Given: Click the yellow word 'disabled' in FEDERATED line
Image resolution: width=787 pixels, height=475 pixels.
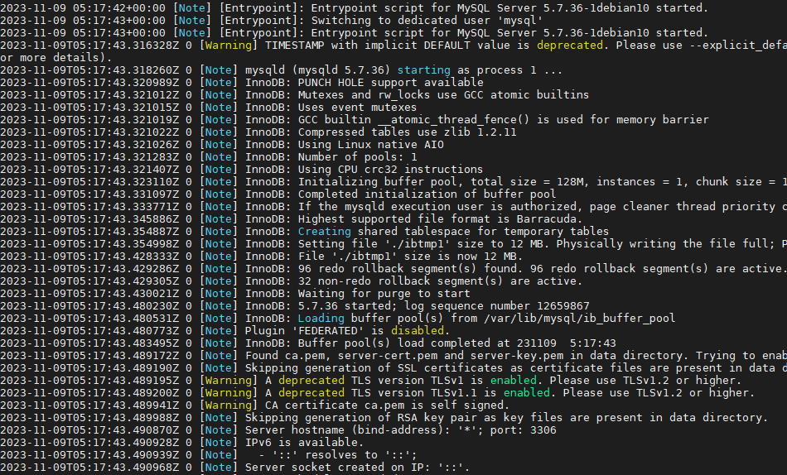Looking at the screenshot, I should 417,331.
